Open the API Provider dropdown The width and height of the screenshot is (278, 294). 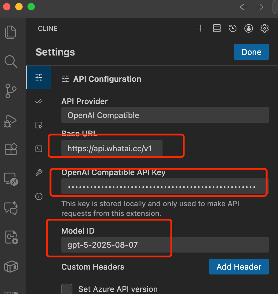tap(165, 115)
